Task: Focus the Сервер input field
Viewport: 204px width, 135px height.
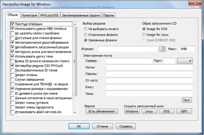Action: 129,61
